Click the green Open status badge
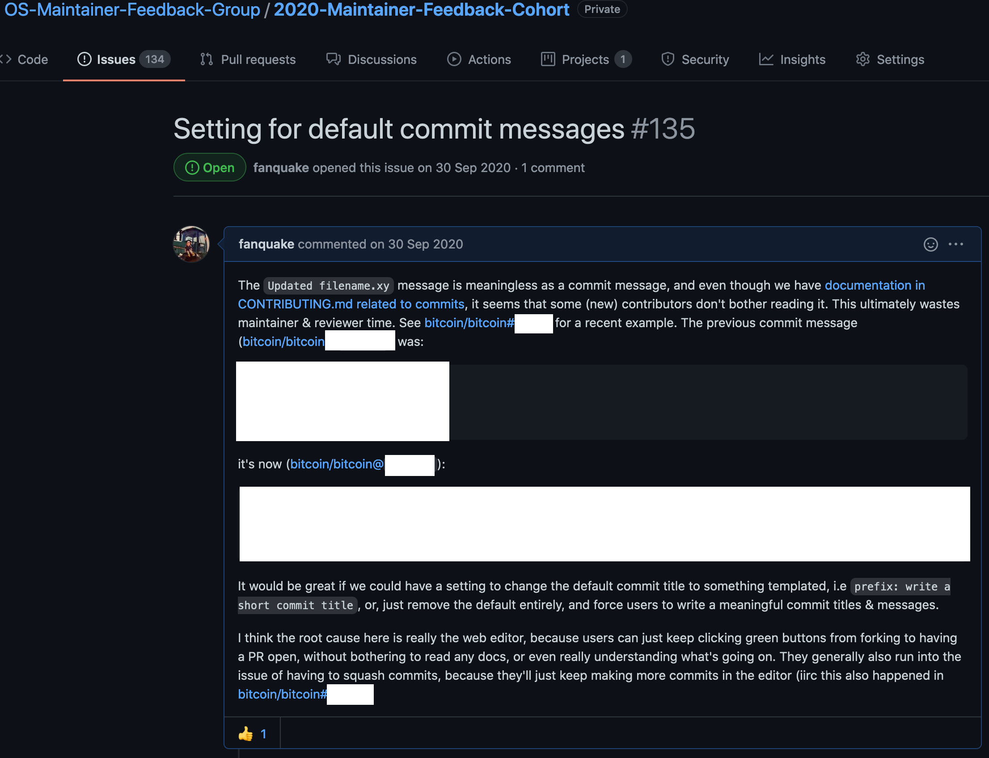Viewport: 989px width, 758px height. tap(209, 167)
